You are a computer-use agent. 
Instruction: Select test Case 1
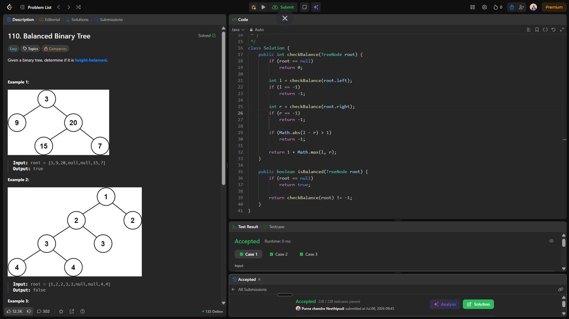(248, 254)
